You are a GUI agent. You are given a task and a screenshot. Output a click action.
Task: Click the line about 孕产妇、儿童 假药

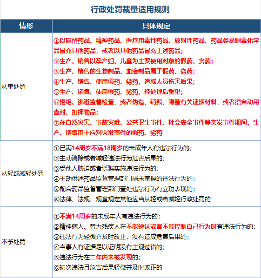click(x=133, y=61)
